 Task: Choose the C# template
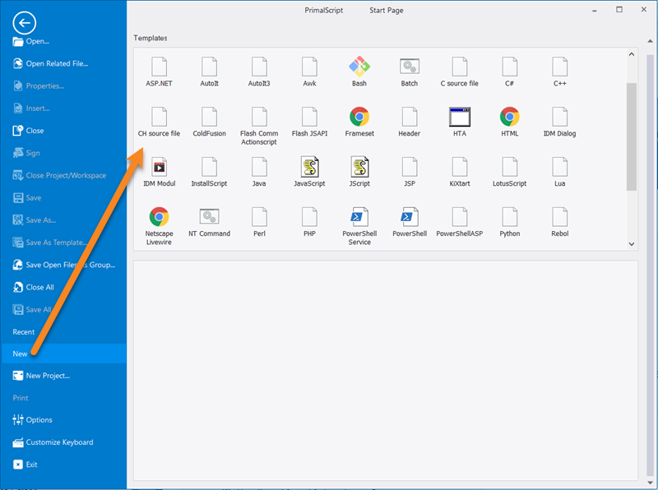pyautogui.click(x=509, y=72)
